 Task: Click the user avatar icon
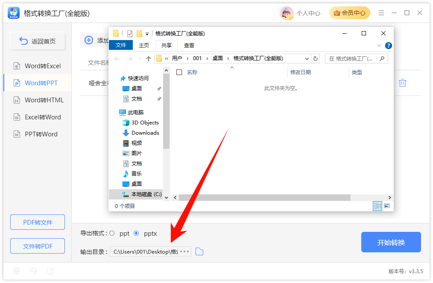[287, 13]
